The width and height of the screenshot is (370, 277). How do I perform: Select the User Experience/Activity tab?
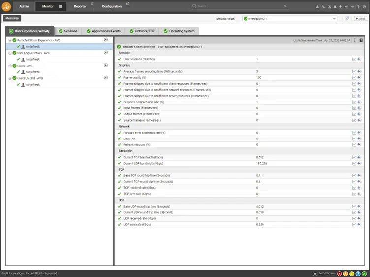click(30, 31)
